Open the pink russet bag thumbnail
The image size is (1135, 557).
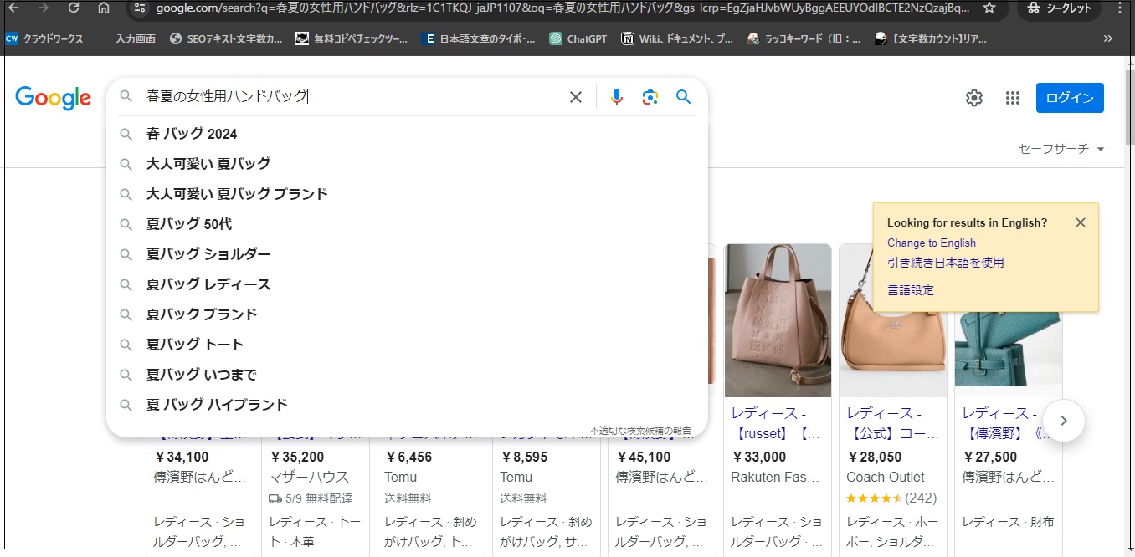coord(778,320)
